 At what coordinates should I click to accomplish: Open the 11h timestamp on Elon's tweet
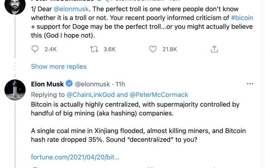[x=120, y=84]
